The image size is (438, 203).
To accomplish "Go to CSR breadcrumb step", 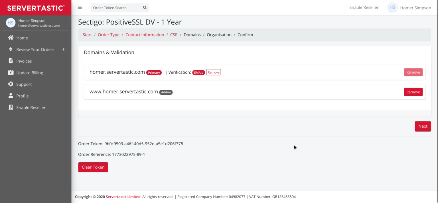I will point(174,35).
